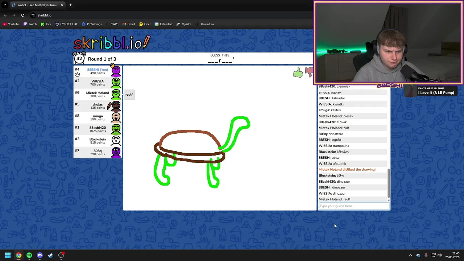Open the Kalendarz bookmark
This screenshot has height=261, width=464.
click(x=164, y=24)
